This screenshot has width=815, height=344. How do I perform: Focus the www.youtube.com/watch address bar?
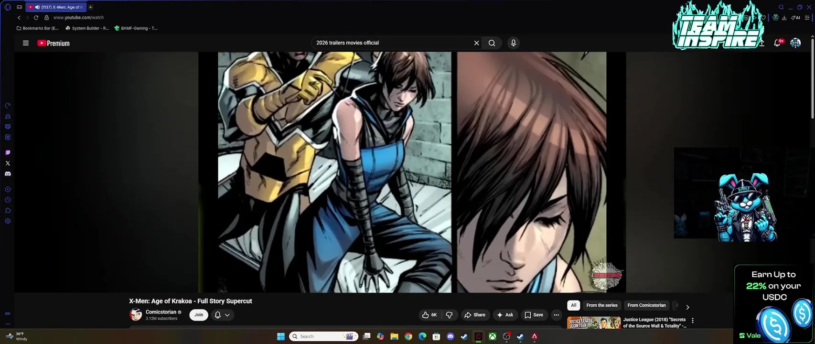click(x=78, y=18)
